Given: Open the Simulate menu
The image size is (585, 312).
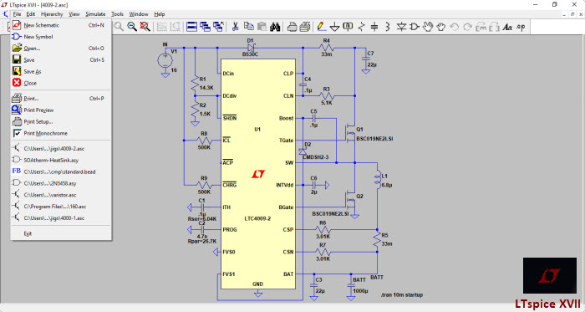Looking at the screenshot, I should coord(95,14).
